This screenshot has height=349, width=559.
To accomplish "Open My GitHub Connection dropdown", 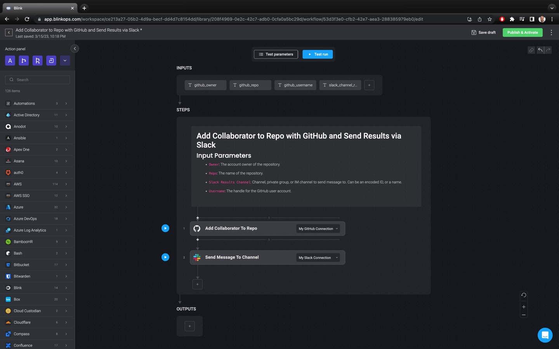I will click(318, 229).
